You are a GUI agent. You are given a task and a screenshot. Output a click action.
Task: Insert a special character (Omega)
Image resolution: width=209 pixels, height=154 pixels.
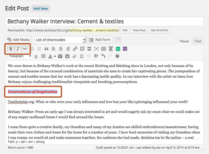click(x=82, y=56)
